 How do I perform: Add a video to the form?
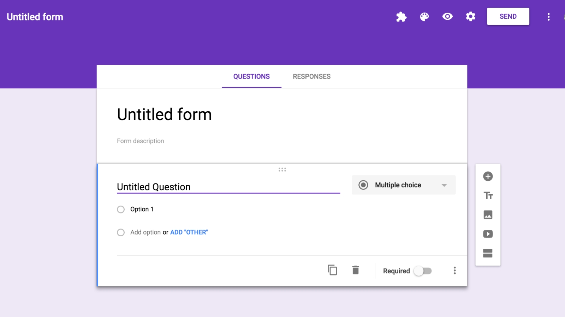point(488,234)
